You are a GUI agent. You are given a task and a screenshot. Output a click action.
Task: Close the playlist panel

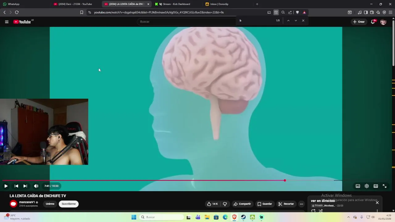(x=377, y=203)
